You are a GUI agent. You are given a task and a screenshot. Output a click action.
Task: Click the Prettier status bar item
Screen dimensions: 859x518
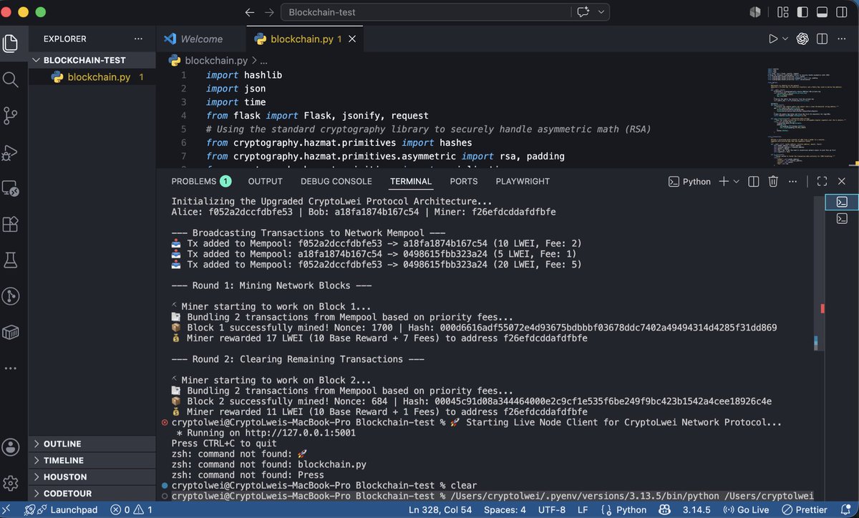coord(806,510)
